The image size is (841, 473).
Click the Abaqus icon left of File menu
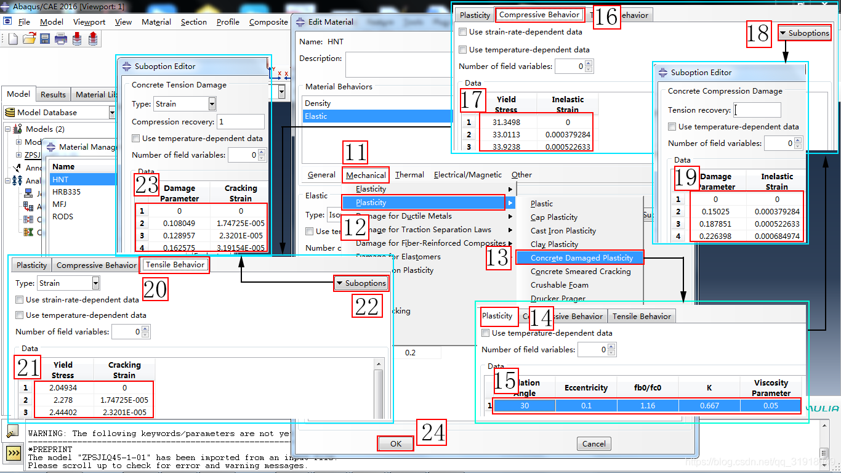(8, 22)
